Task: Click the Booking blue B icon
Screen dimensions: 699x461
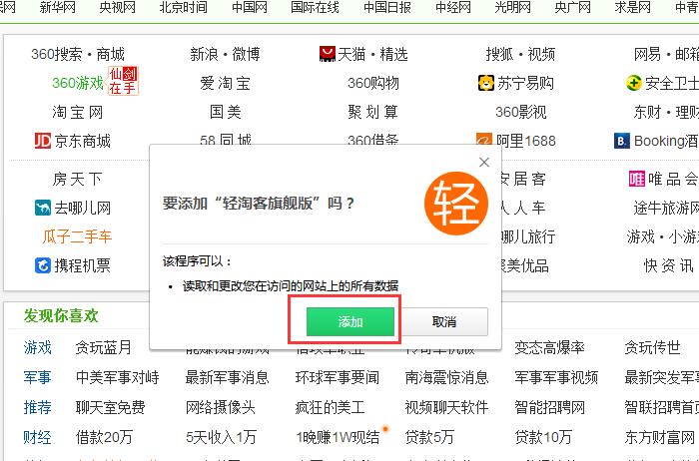Action: (x=622, y=141)
